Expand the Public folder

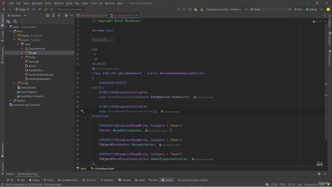22,57
